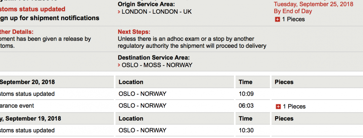Click Time column header in September 20 row
363x138 pixels.
(x=246, y=82)
